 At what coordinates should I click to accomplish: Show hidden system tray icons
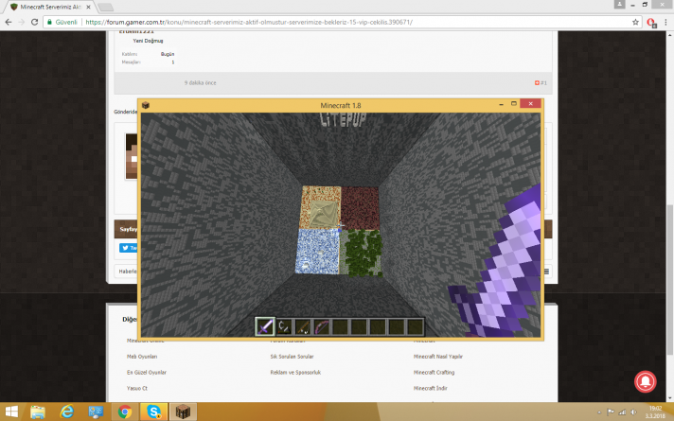click(x=599, y=412)
